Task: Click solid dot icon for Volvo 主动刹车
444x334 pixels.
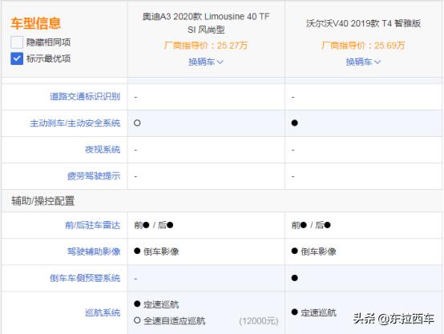Action: pos(294,123)
